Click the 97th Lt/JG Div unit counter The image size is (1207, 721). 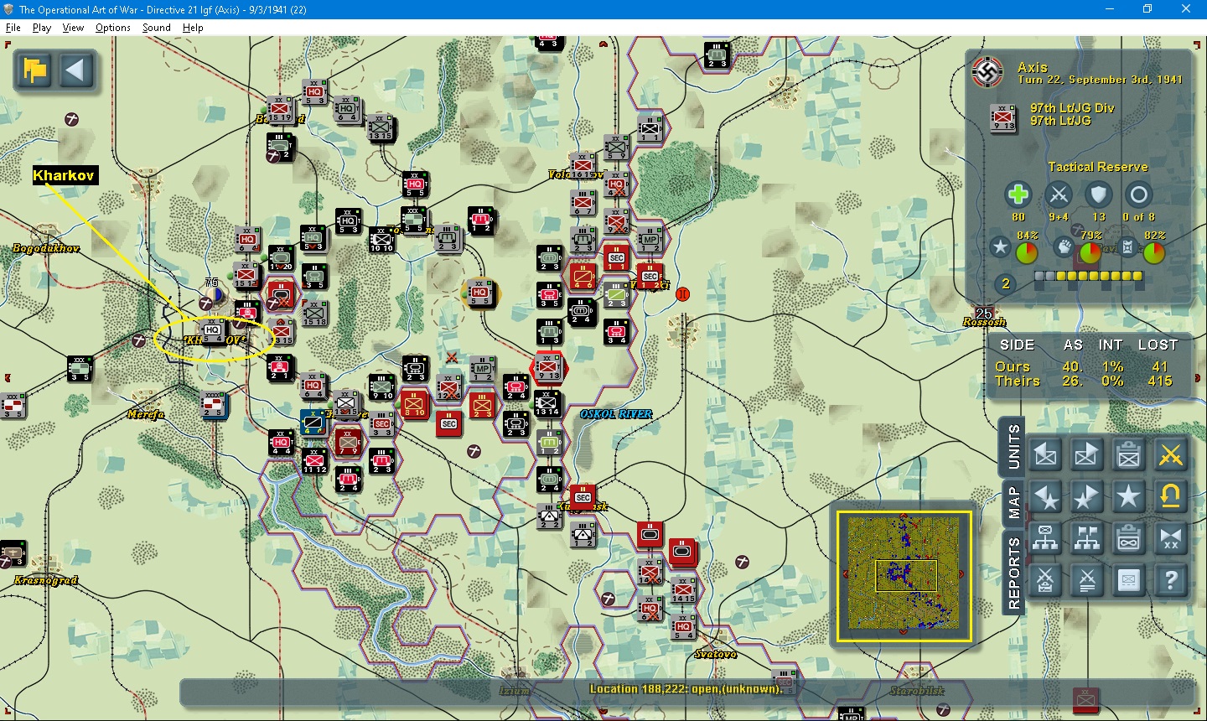[1003, 118]
